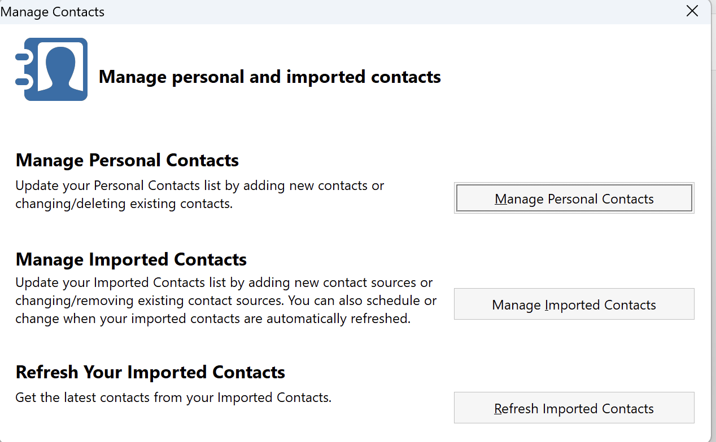Select the "Manage personal and imported contacts" header
The image size is (716, 442).
point(270,77)
